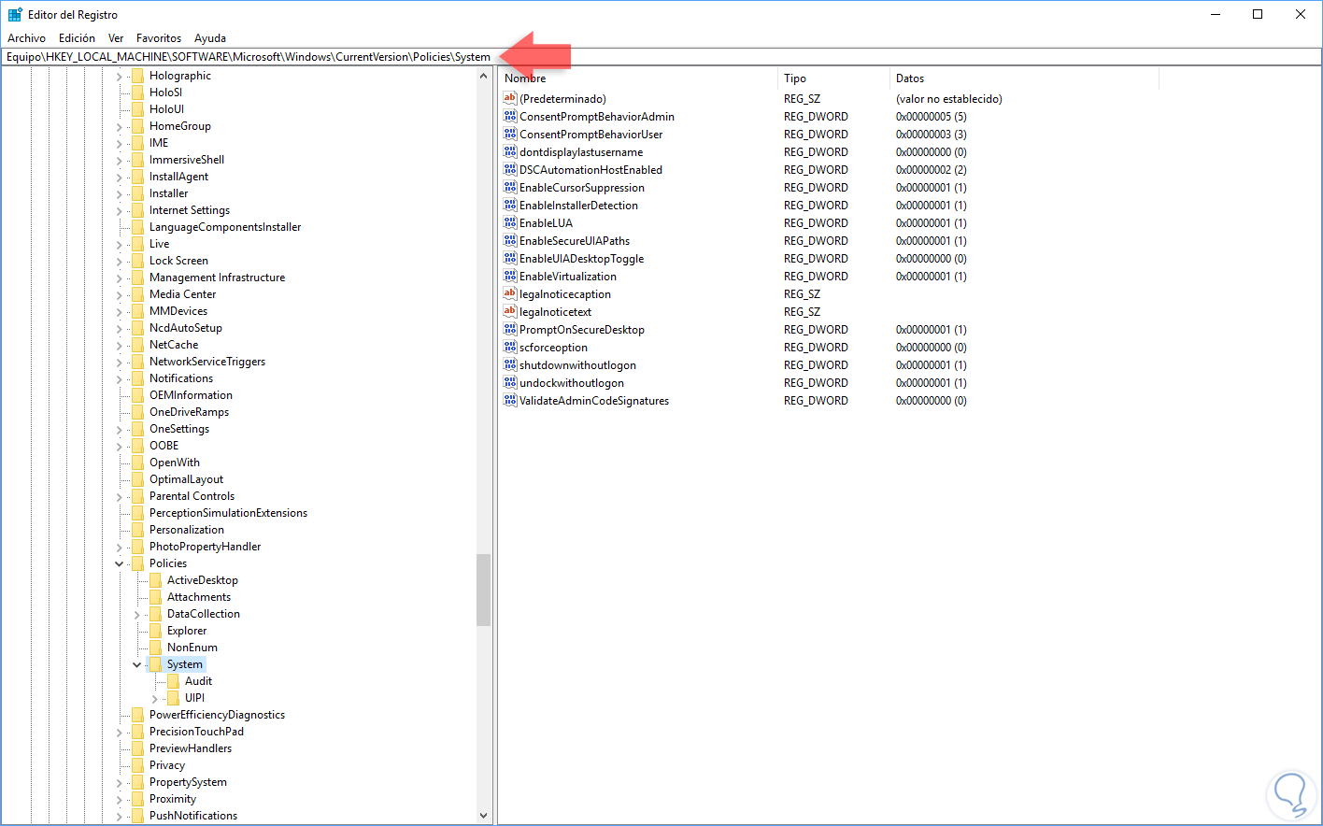Click the HomeGroup folder icon
1323x826 pixels.
137,126
